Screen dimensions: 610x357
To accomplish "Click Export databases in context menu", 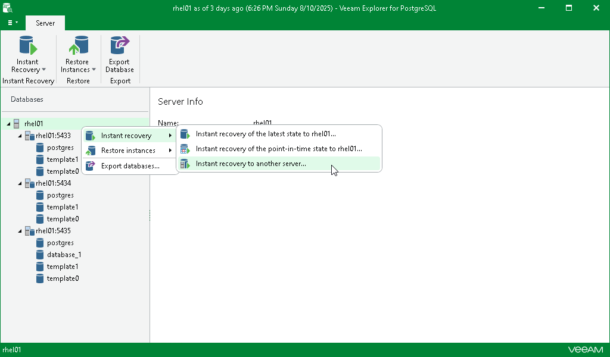I will click(x=129, y=166).
